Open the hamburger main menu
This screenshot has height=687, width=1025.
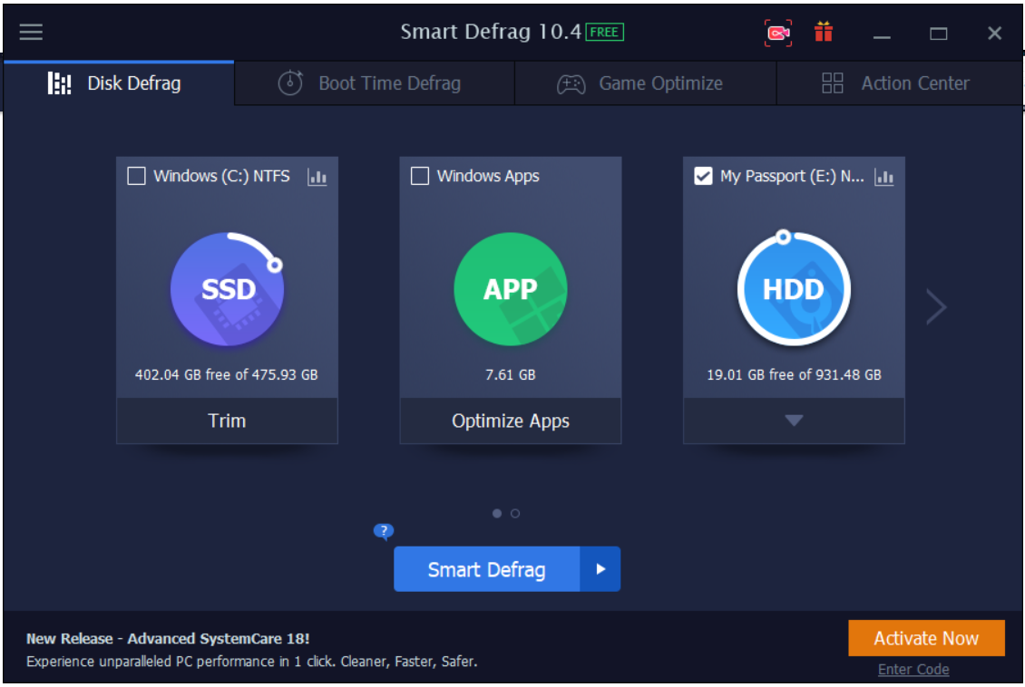[31, 33]
